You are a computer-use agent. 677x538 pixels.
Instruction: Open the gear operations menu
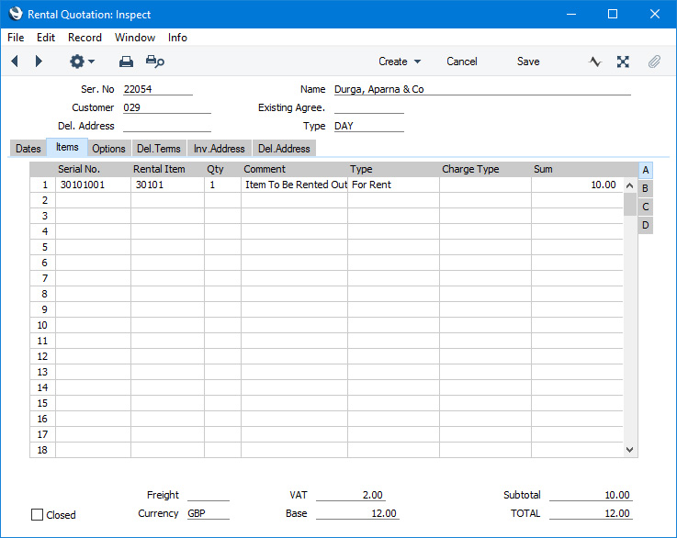click(82, 62)
